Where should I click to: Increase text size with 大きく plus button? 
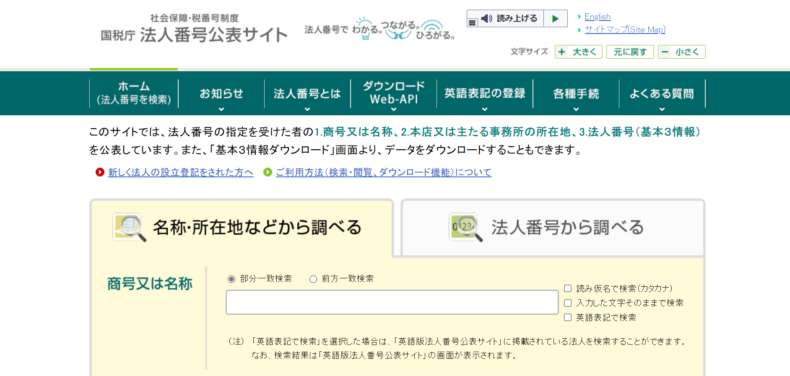click(578, 52)
